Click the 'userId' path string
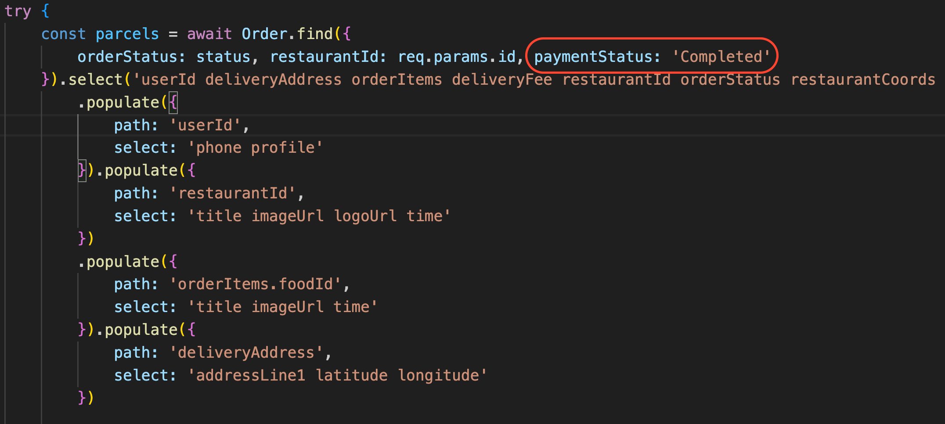945x424 pixels. (x=206, y=125)
